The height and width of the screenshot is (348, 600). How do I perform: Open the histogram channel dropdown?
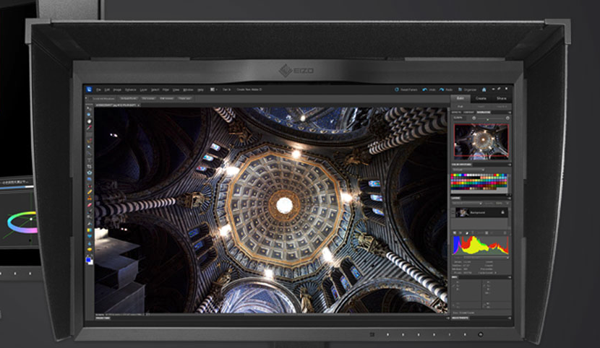click(x=486, y=258)
